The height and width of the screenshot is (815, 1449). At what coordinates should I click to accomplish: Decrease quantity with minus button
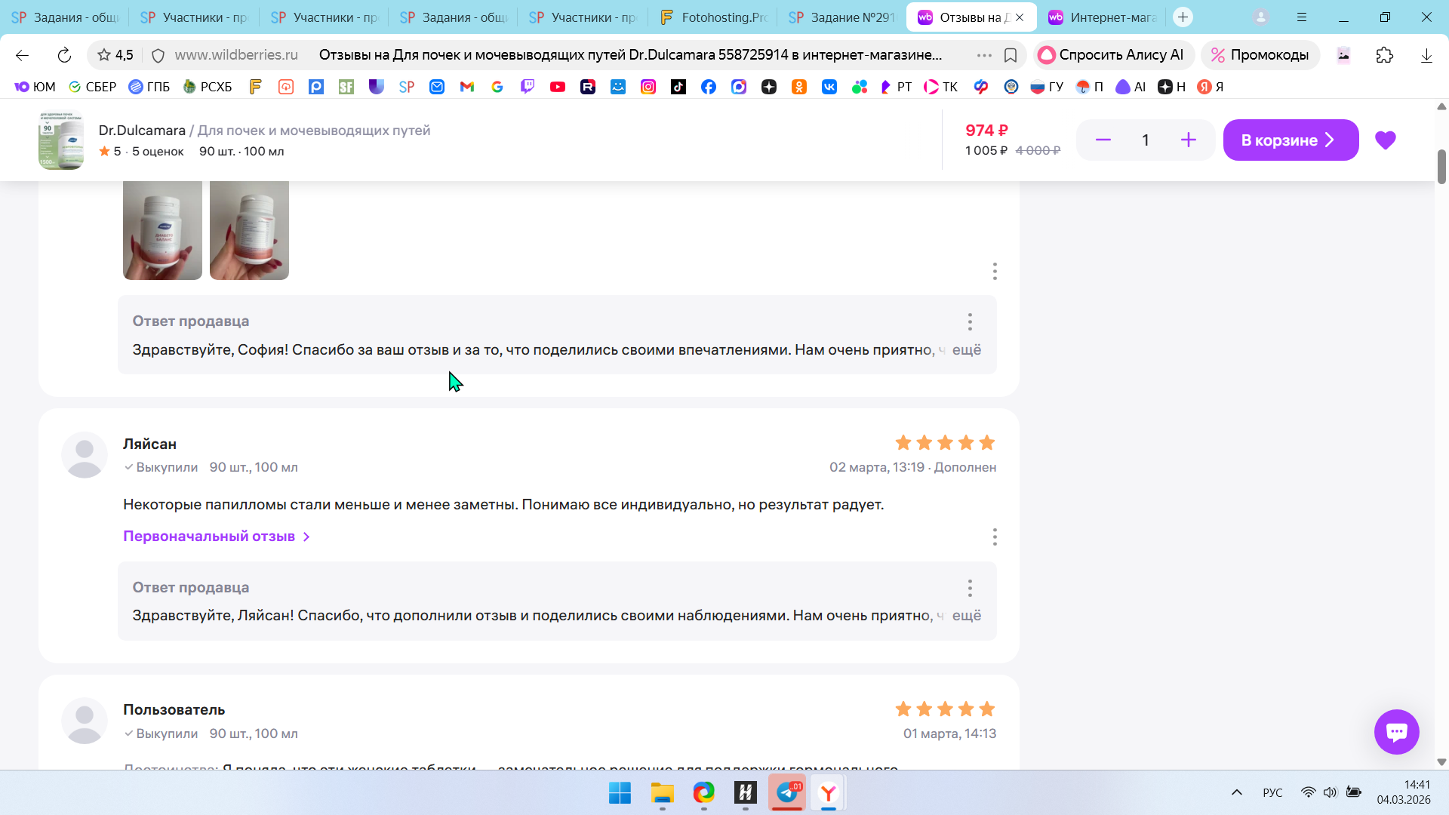click(x=1103, y=140)
